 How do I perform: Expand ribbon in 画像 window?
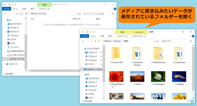click(190, 36)
